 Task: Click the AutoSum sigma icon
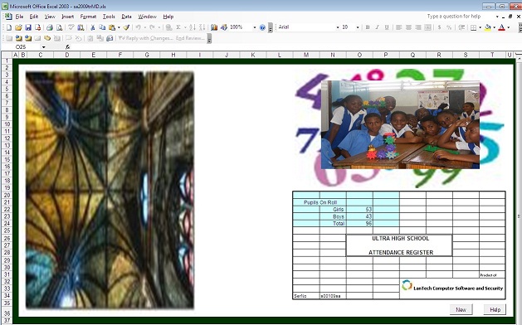(x=178, y=27)
